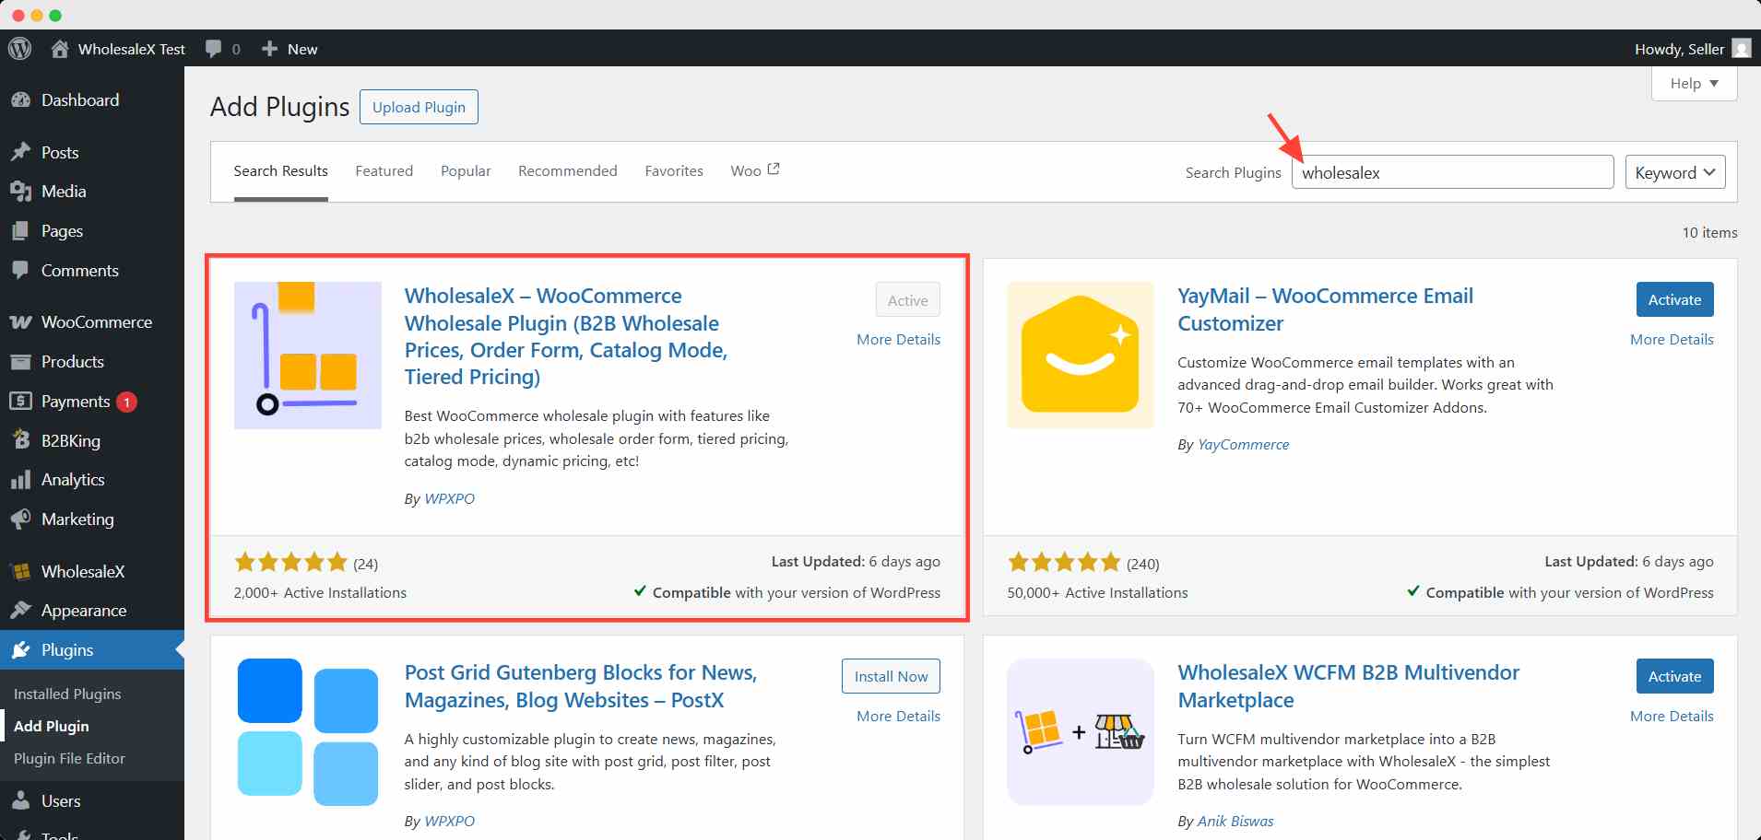Open the Post Grid Gutenberg Blocks title link

point(581,686)
